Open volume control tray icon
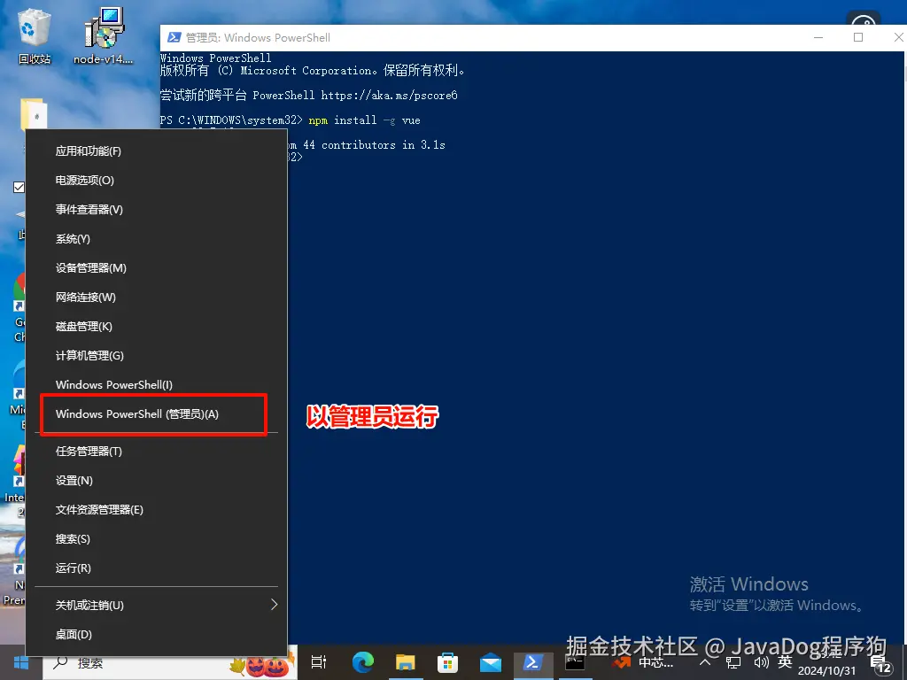Viewport: 907px width, 680px height. [x=761, y=662]
